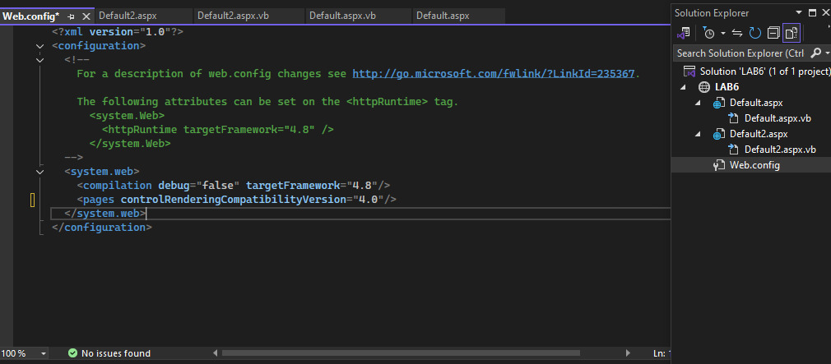Open the go.microsoft.com fwlink hyperlink

tap(494, 74)
